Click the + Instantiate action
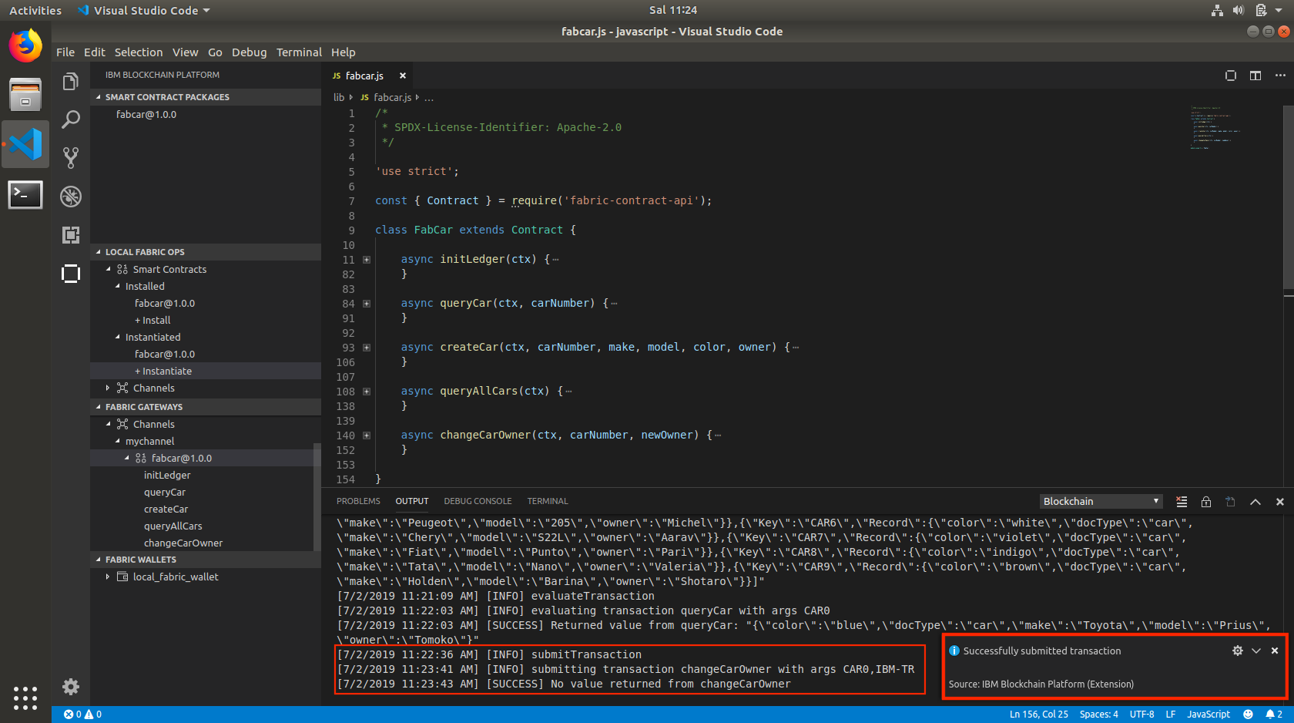This screenshot has height=723, width=1294. (x=163, y=371)
